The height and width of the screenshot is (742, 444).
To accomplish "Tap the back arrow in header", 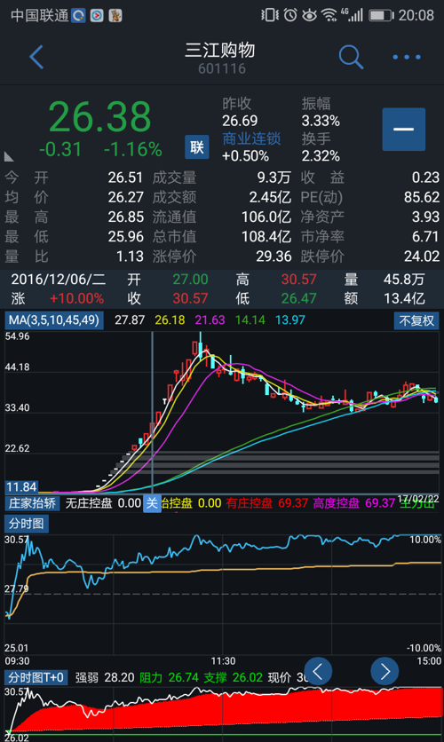I will (36, 58).
